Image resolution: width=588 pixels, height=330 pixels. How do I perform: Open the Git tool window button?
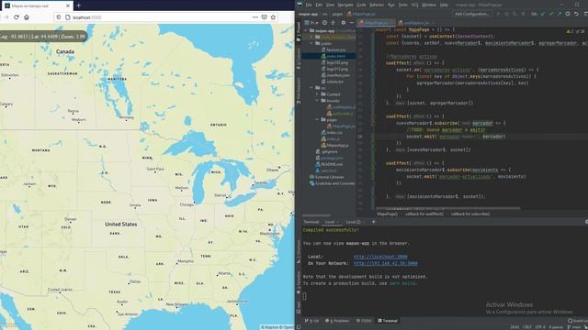click(x=312, y=321)
